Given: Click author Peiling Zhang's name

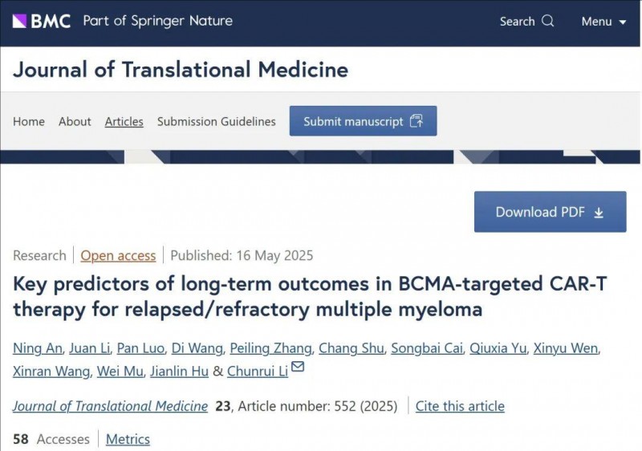Looking at the screenshot, I should tap(269, 347).
